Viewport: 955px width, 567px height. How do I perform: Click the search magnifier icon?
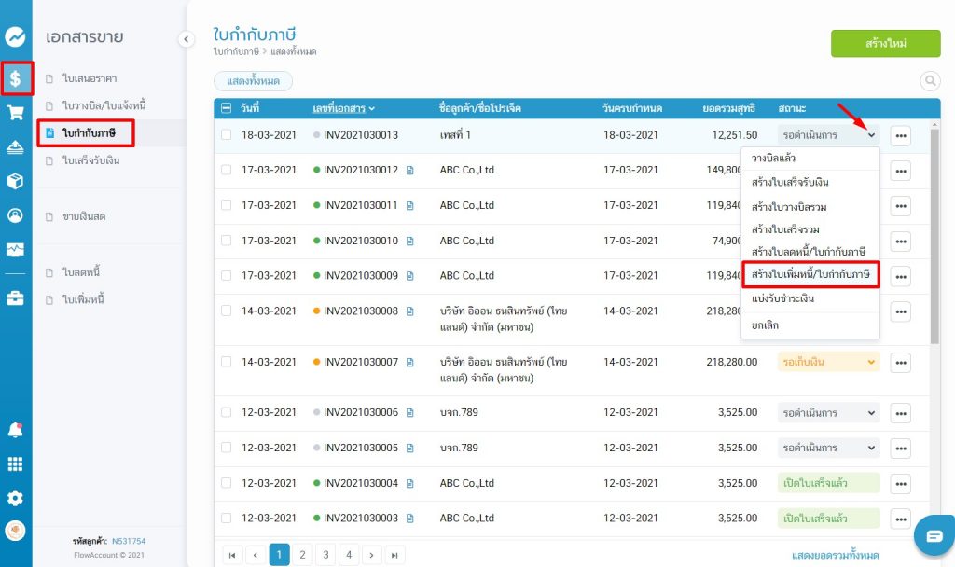point(930,81)
